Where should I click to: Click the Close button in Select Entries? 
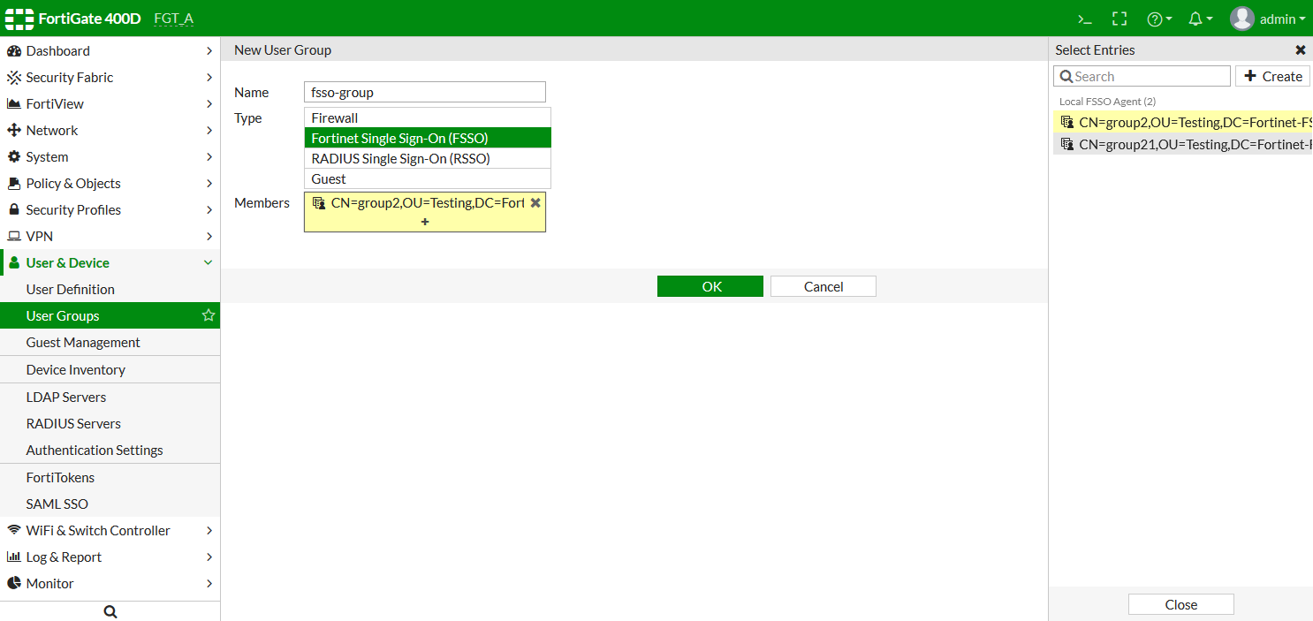(x=1181, y=604)
